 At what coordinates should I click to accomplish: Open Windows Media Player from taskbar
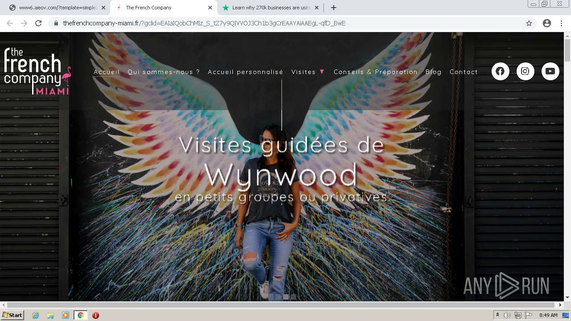pyautogui.click(x=66, y=315)
